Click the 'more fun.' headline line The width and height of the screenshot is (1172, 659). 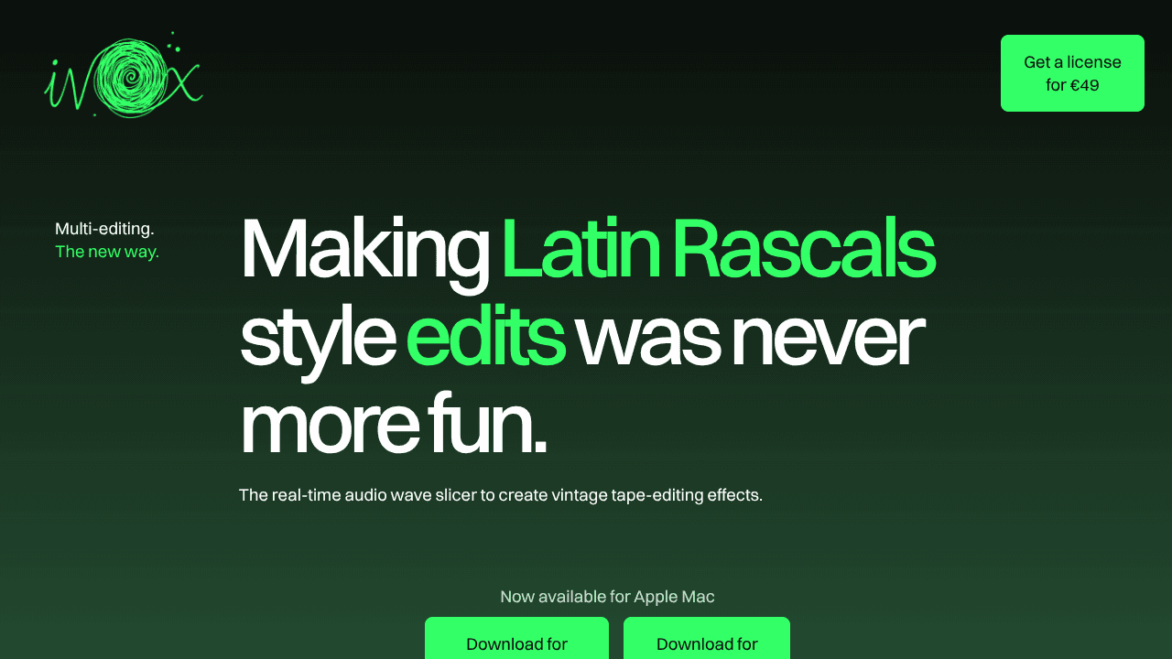pos(394,425)
